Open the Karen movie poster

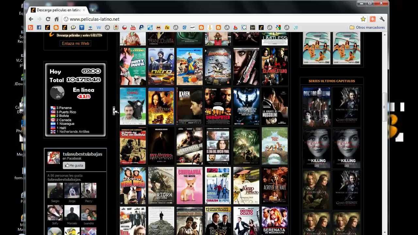click(189, 106)
